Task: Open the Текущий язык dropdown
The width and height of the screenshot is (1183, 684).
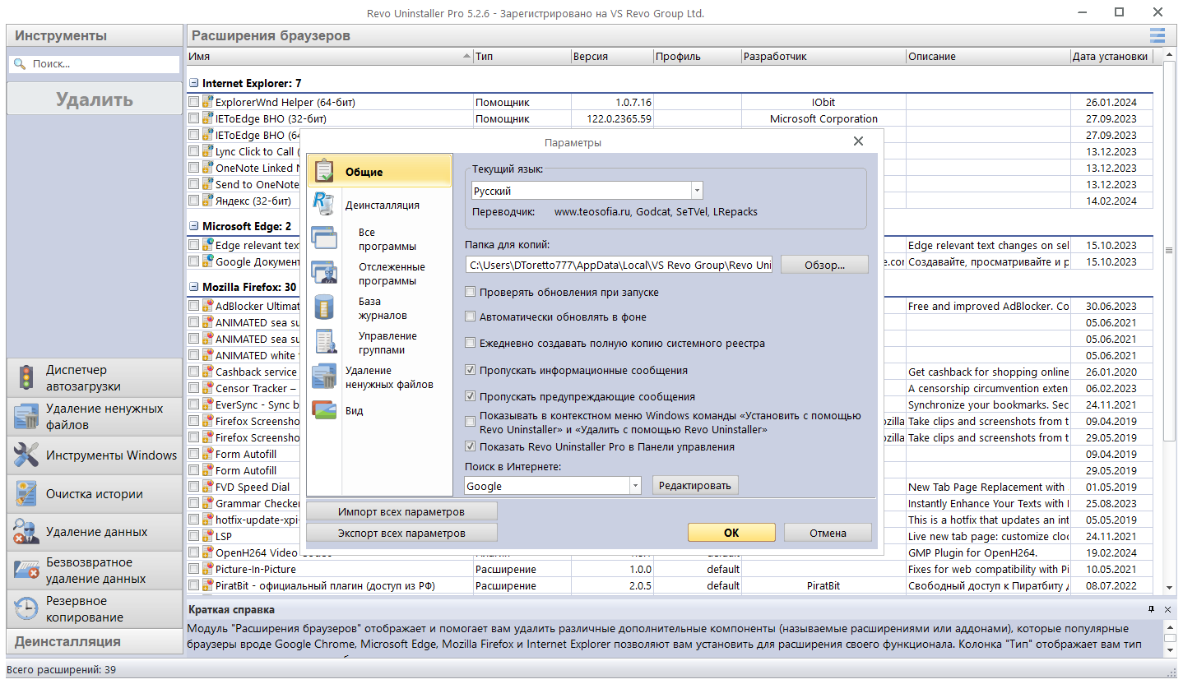Action: [697, 191]
